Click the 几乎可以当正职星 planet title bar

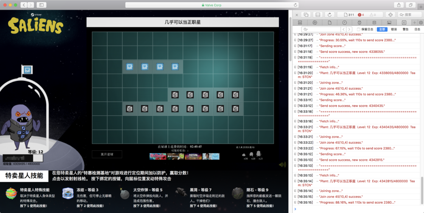[182, 22]
